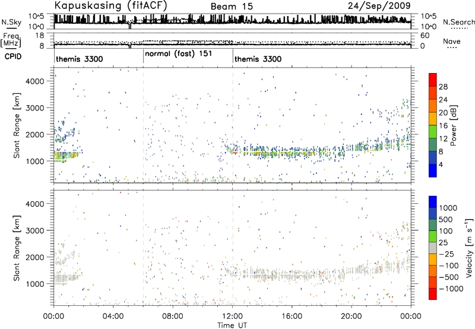Click the echo cluster near 01:00 in Velocity panel
Image resolution: width=475 pixels, height=329 pixels.
[66, 277]
